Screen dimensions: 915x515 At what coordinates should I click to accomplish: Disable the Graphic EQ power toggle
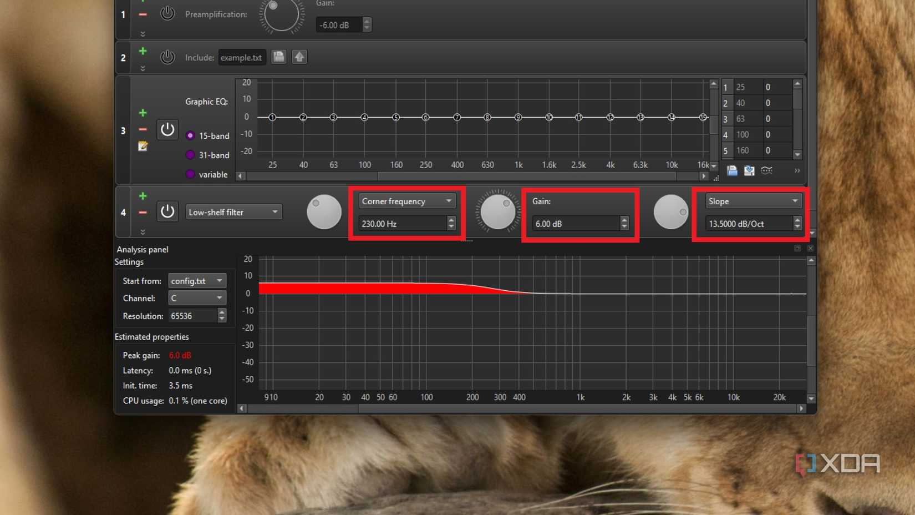(167, 129)
